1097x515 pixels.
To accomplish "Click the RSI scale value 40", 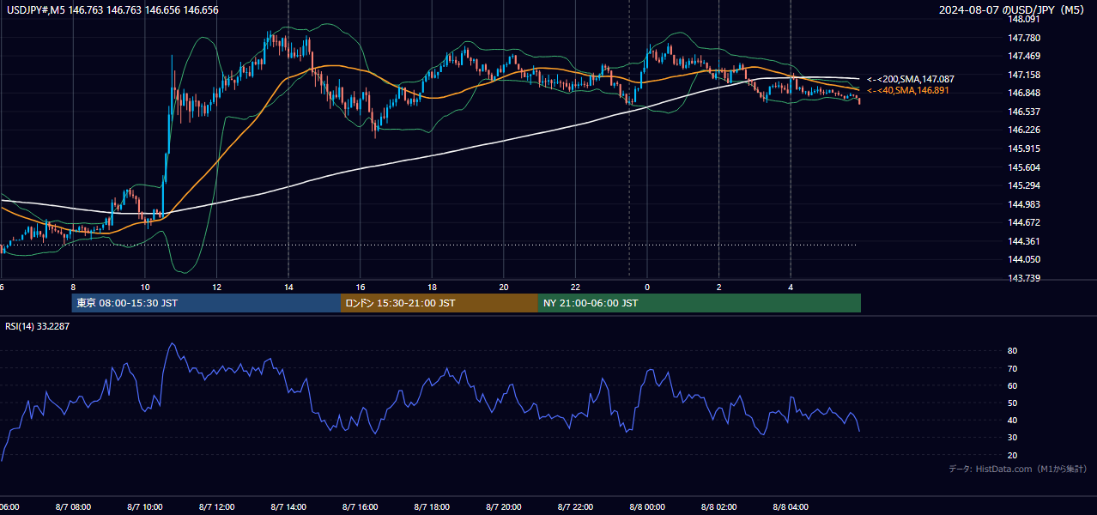I will click(1013, 421).
